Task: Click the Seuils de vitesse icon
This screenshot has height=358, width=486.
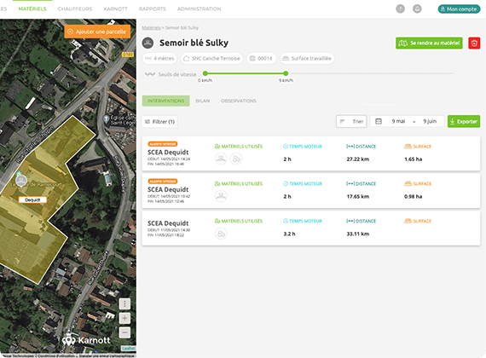Action: (150, 74)
